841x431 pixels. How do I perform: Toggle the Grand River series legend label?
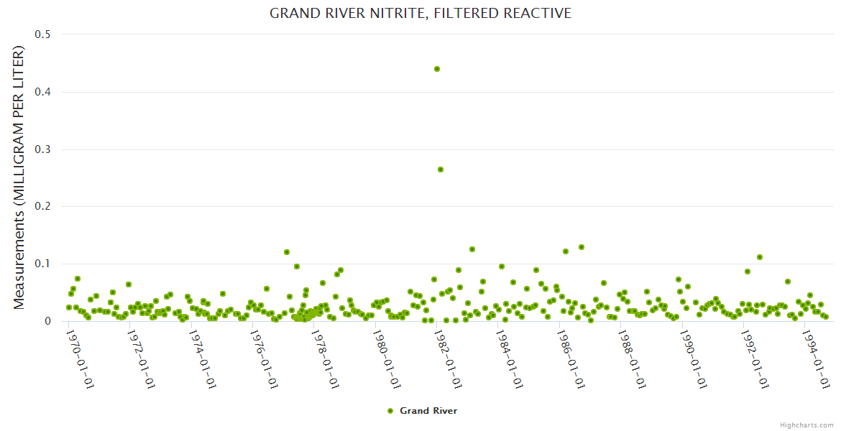pyautogui.click(x=428, y=411)
